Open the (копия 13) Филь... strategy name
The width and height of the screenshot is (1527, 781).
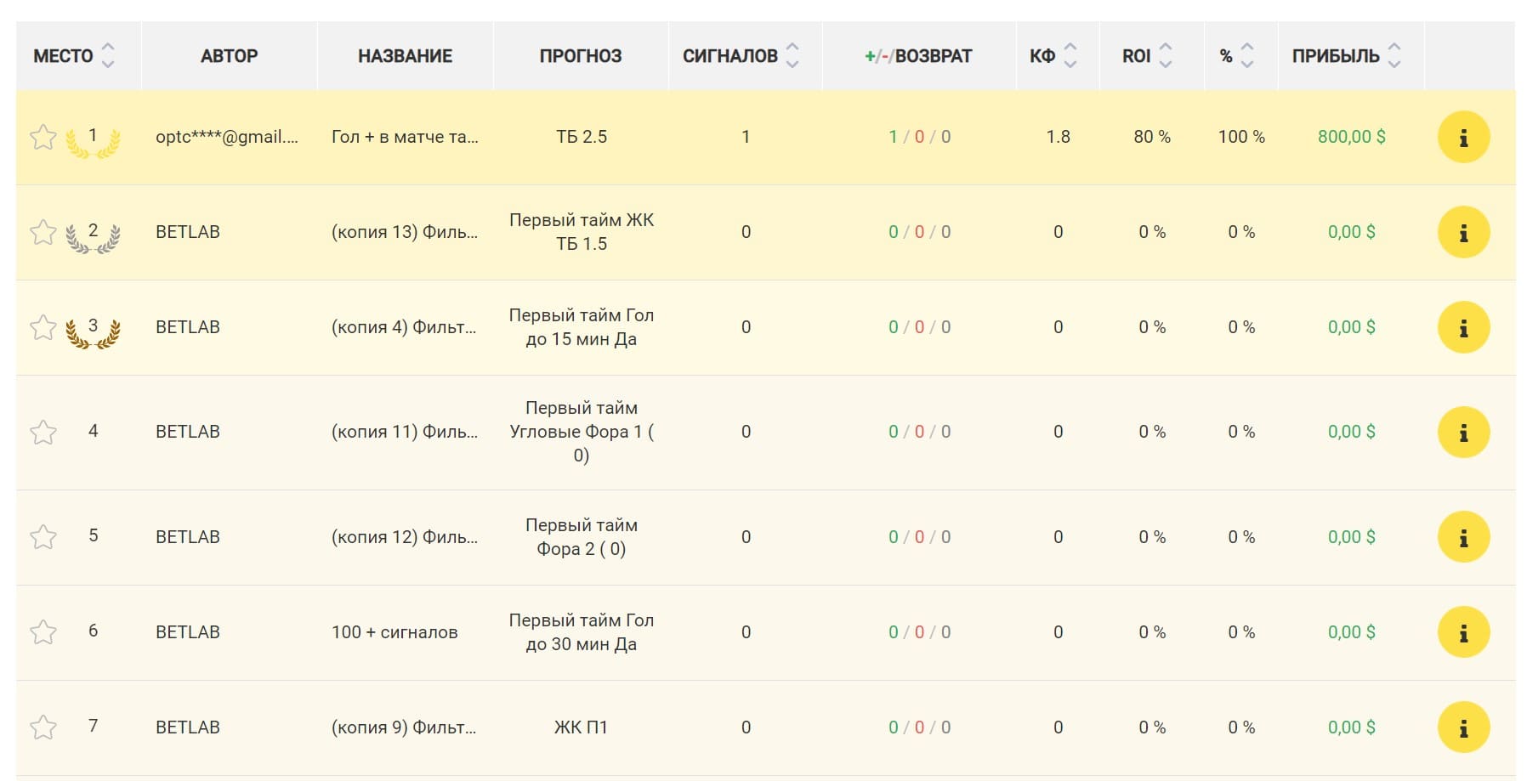[x=405, y=232]
